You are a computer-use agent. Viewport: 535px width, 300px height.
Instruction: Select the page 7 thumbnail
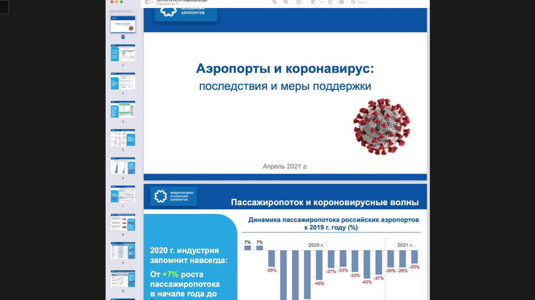123,194
